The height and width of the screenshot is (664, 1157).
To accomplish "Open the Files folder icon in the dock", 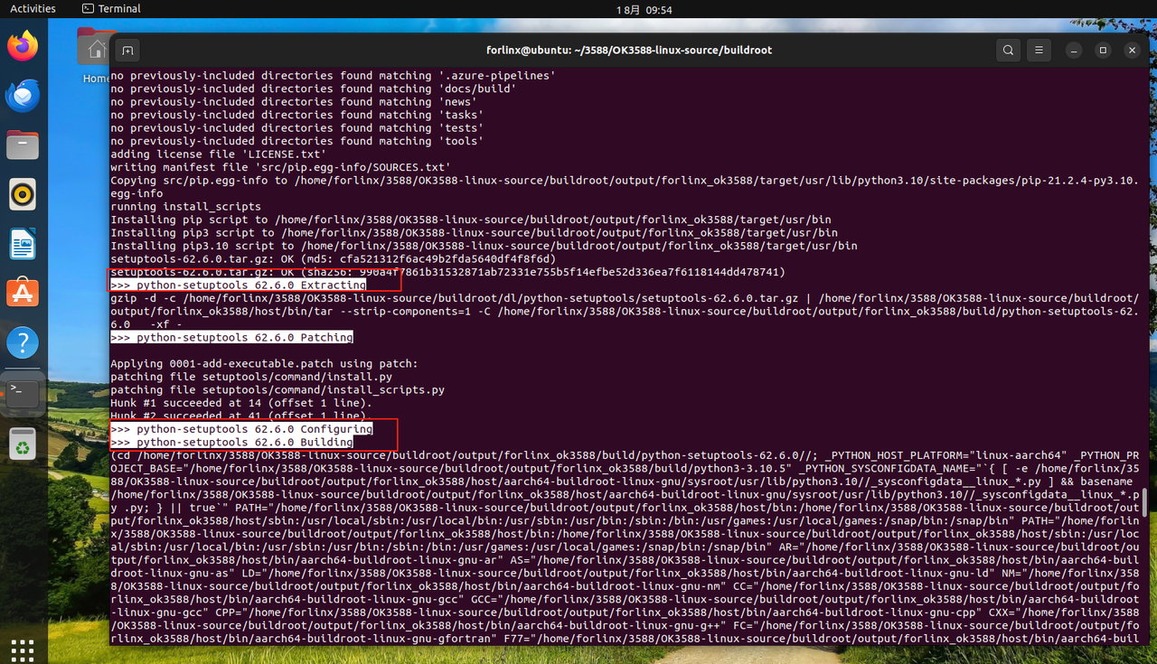I will pyautogui.click(x=22, y=143).
